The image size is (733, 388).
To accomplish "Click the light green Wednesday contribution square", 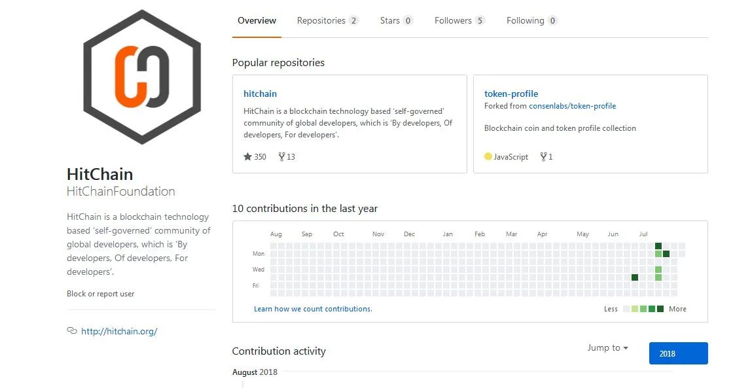I will click(658, 270).
